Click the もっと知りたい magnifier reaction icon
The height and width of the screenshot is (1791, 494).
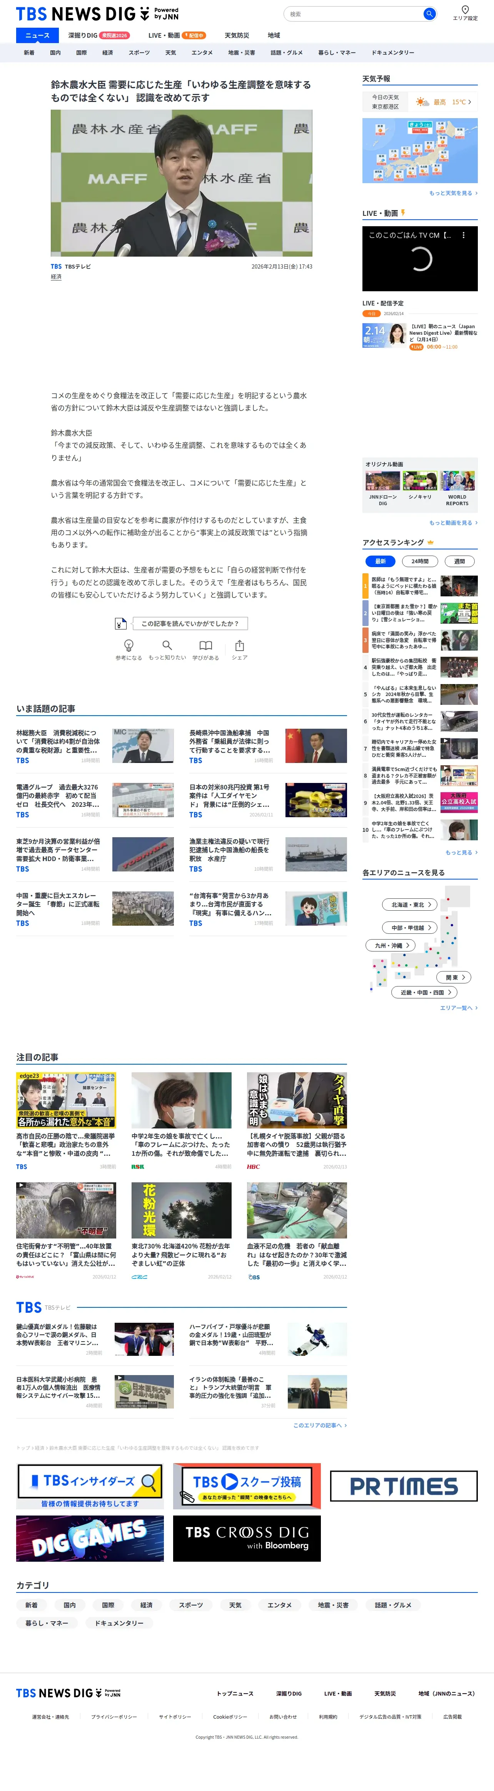click(167, 645)
